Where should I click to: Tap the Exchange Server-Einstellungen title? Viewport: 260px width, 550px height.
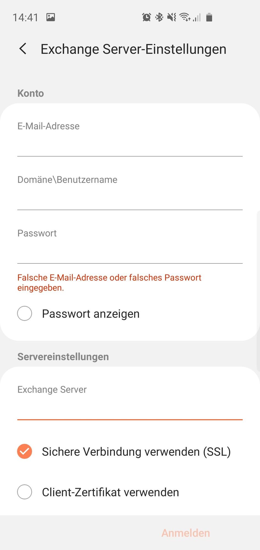point(133,49)
